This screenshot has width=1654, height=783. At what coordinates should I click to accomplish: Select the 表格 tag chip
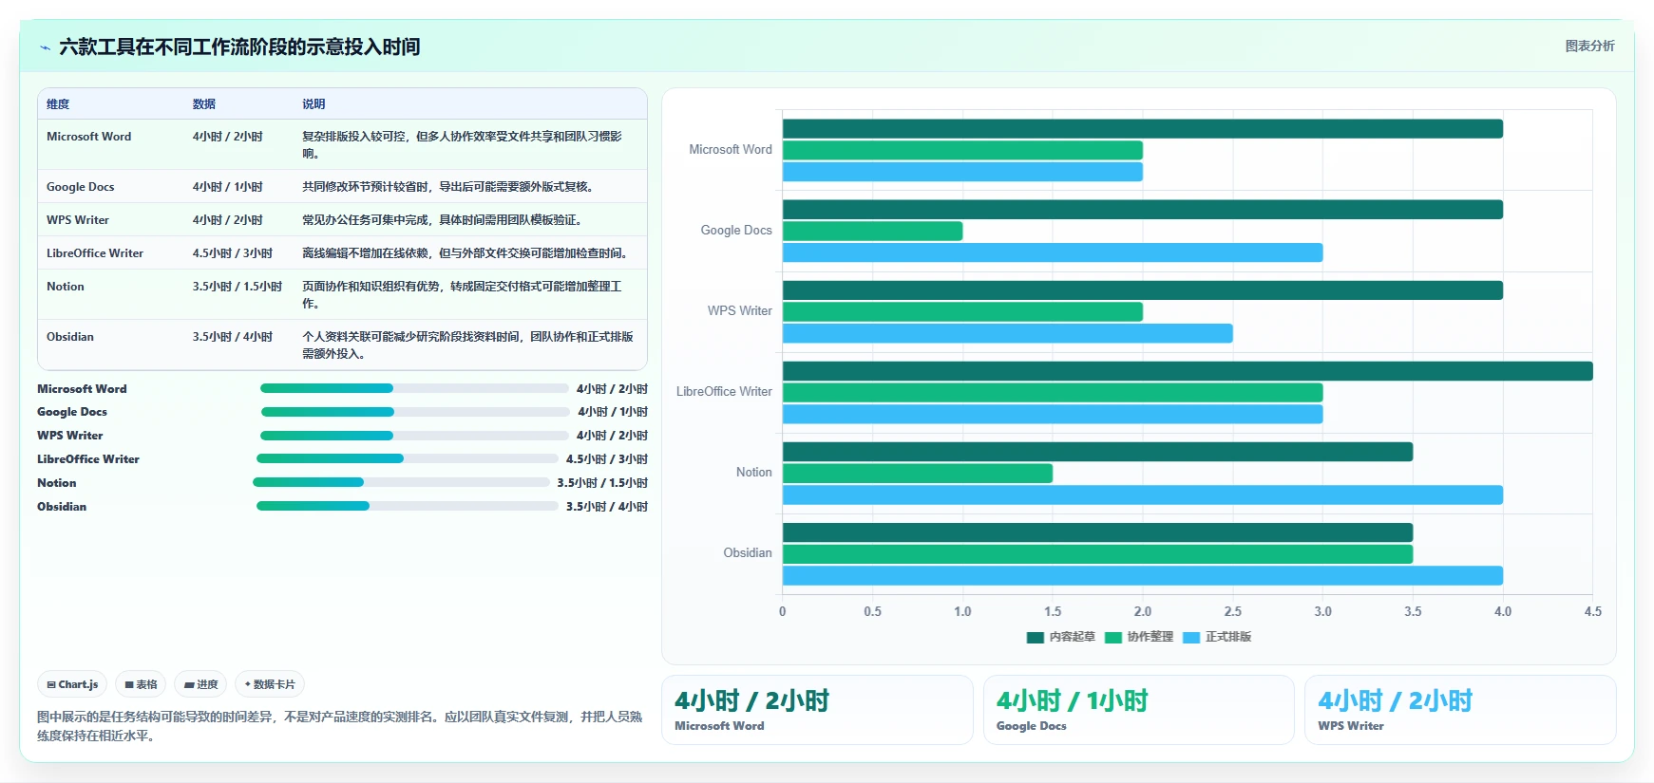pyautogui.click(x=141, y=684)
